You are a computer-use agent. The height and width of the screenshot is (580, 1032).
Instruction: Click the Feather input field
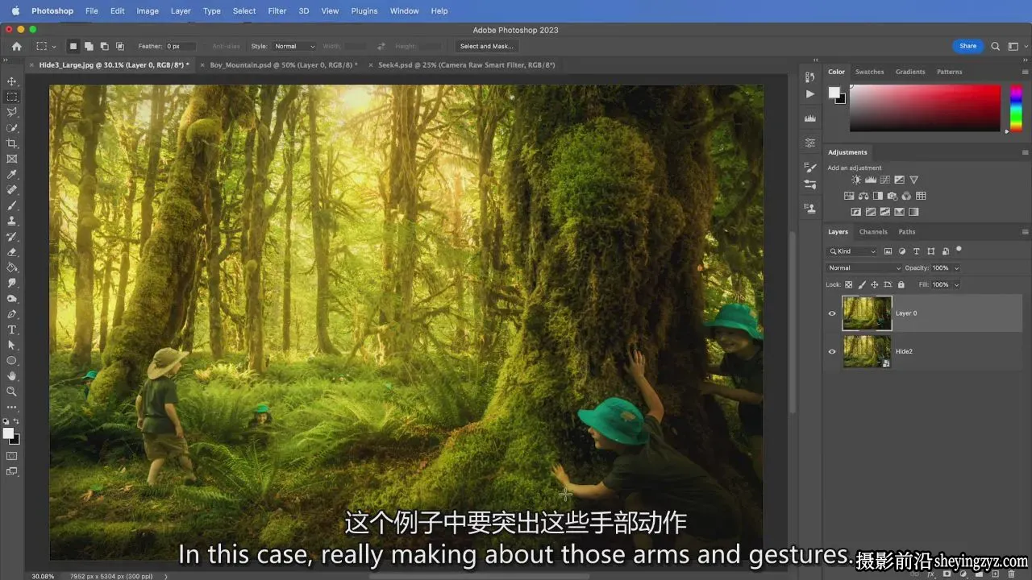180,46
